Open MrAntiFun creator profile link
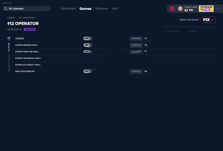Image resolution: width=223 pixels, height=151 pixels. [16, 29]
